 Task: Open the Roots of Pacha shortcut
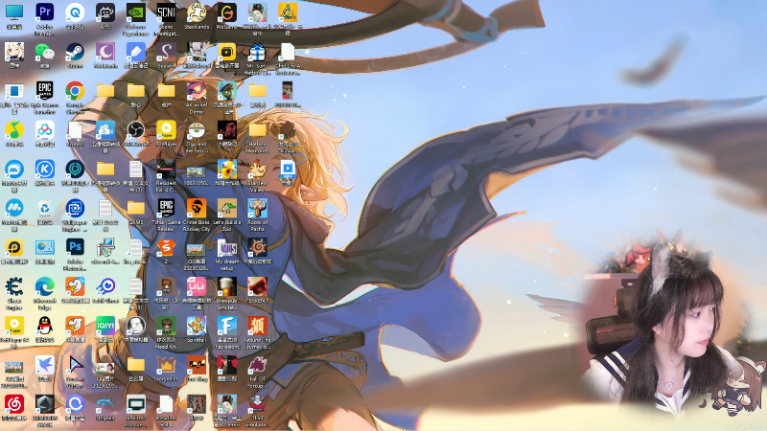click(257, 208)
